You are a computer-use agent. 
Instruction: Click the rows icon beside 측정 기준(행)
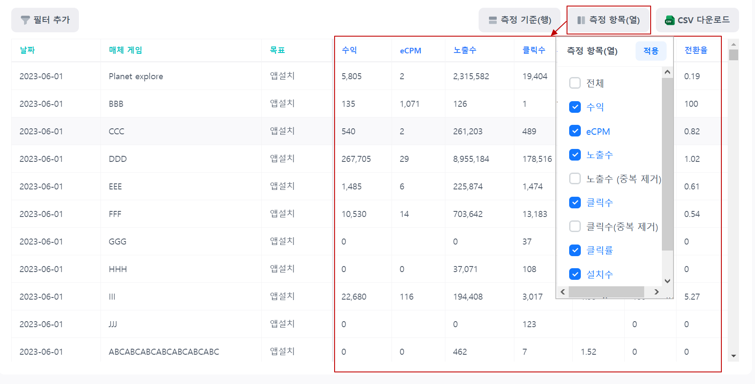[x=493, y=20]
